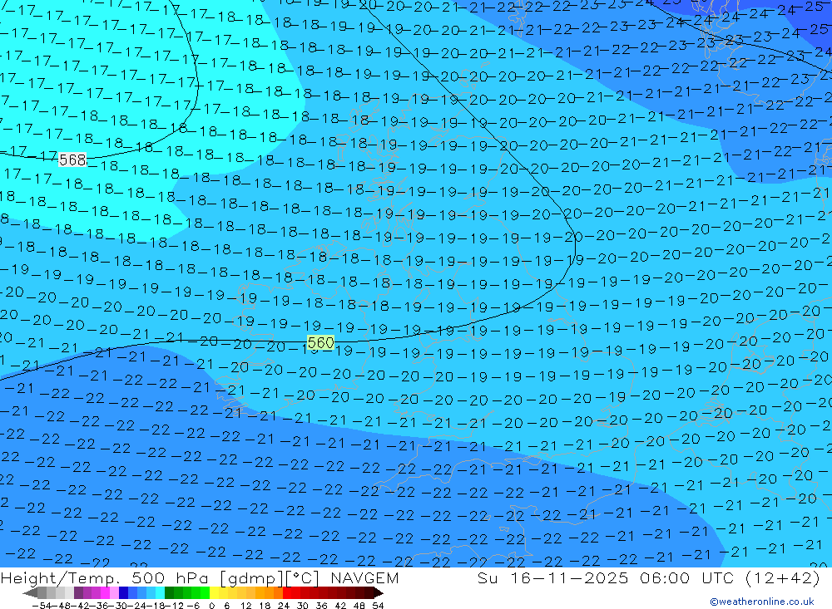Pick the bright yellow swatch at 0 in legend
Image resolution: width=832 pixels, height=609 pixels.
click(x=215, y=593)
